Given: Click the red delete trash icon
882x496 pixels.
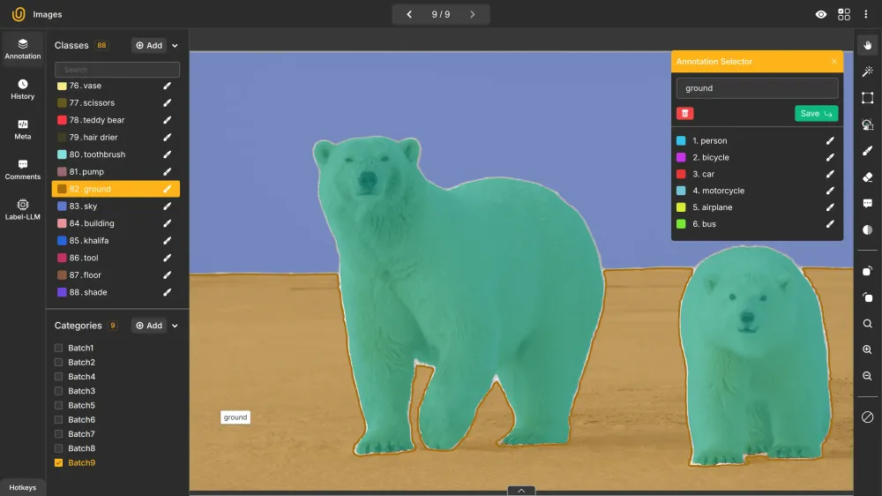Looking at the screenshot, I should point(684,114).
